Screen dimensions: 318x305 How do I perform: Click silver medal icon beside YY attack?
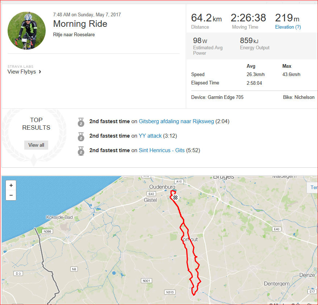[x=81, y=137]
